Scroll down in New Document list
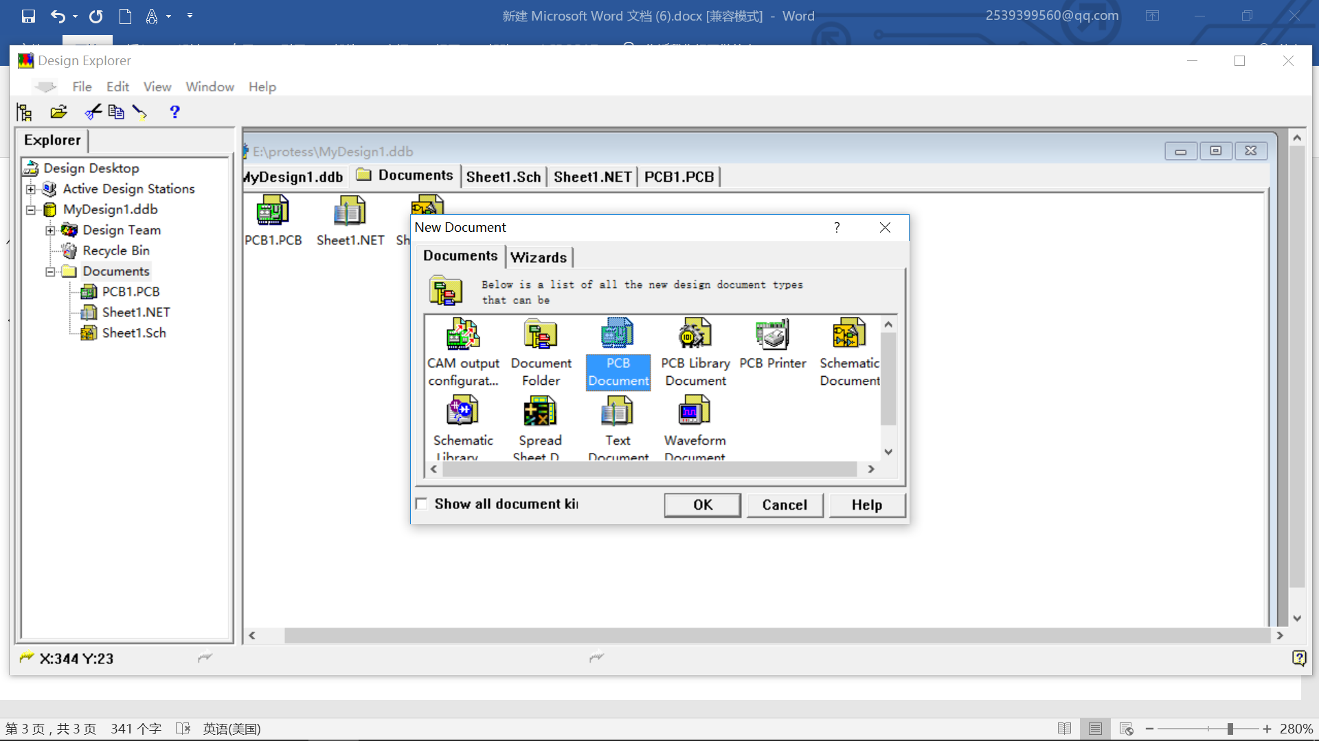The image size is (1319, 741). pos(890,451)
